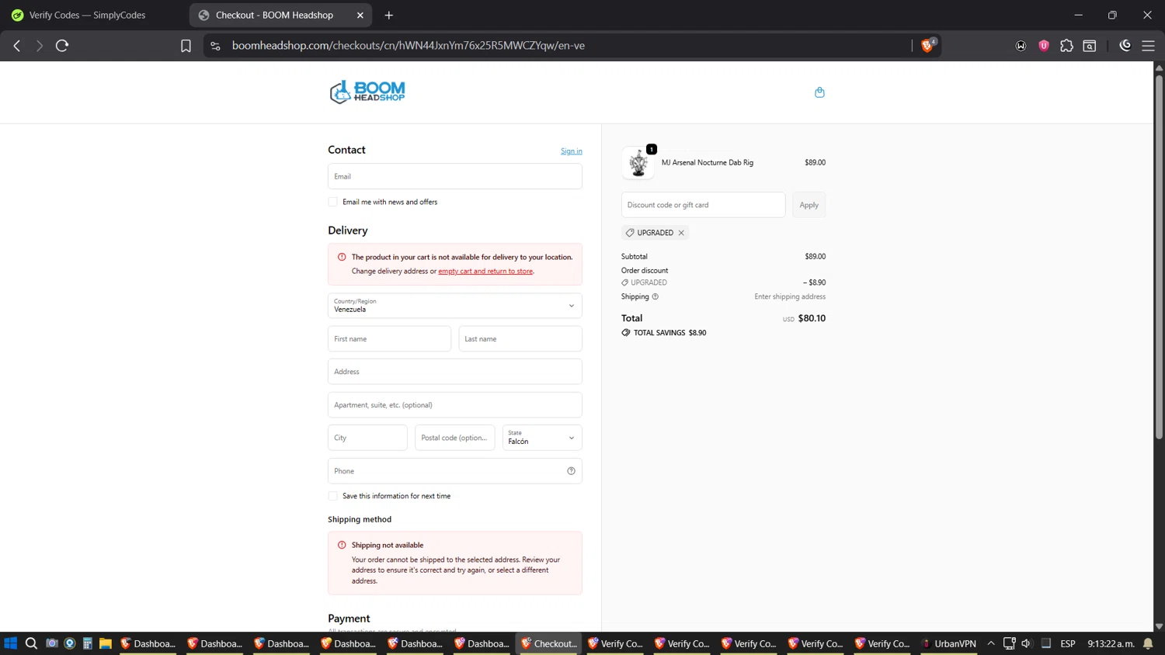Reload the checkout page
This screenshot has height=655, width=1165.
tap(62, 46)
